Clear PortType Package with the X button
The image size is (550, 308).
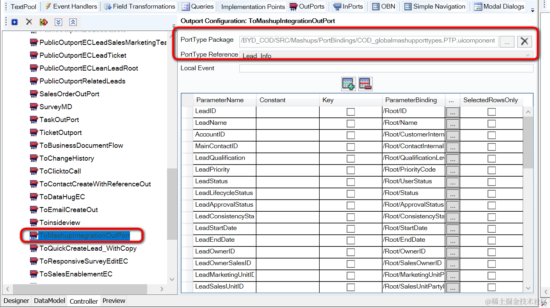[x=525, y=41]
